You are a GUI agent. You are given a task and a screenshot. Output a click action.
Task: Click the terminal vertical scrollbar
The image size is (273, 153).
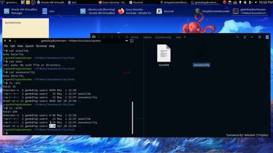pos(133,118)
